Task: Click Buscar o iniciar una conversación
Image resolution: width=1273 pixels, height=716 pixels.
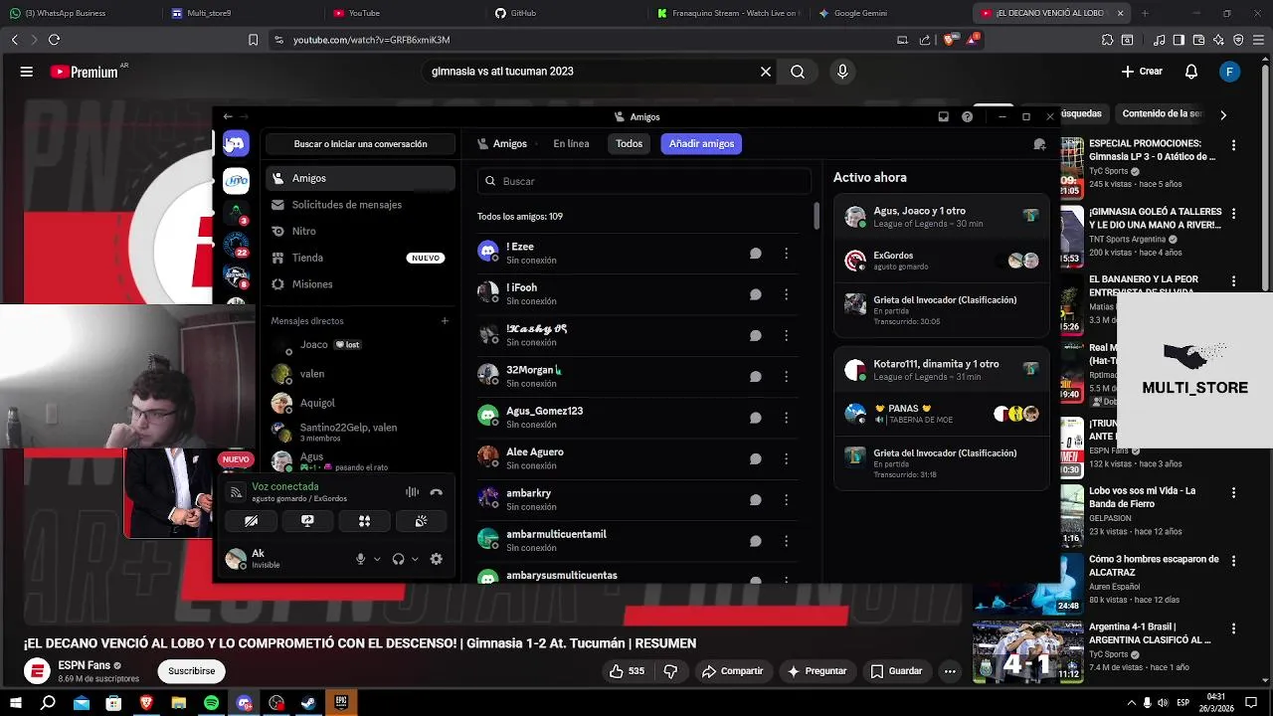Action: pyautogui.click(x=360, y=144)
